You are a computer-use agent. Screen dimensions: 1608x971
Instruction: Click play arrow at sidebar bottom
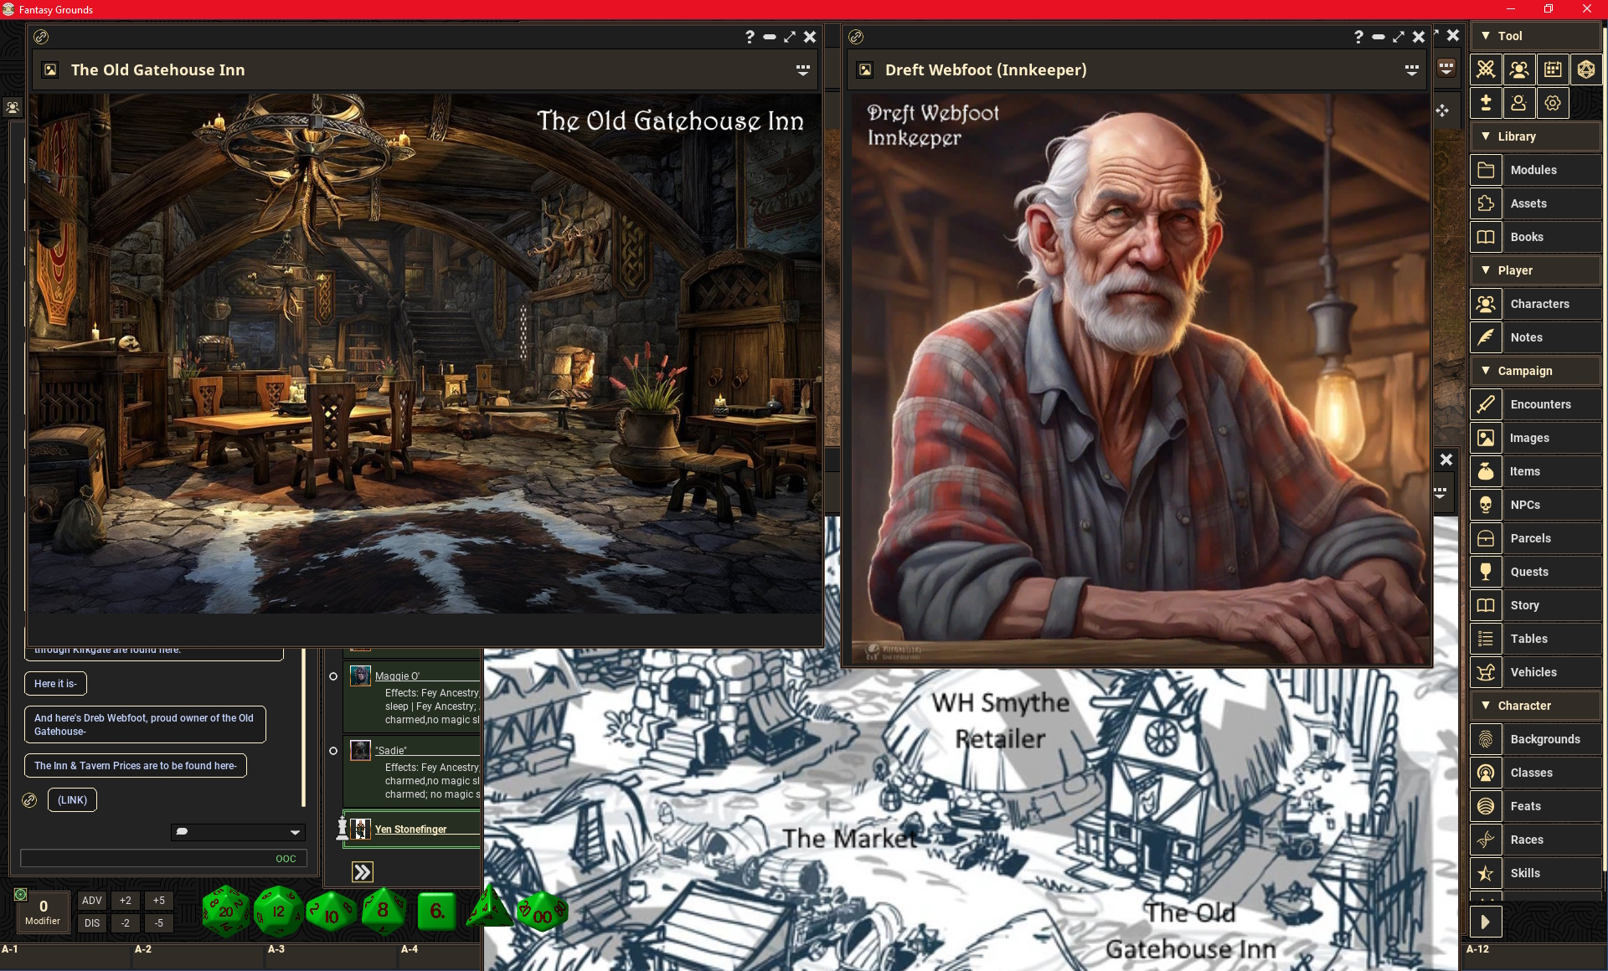1486,922
